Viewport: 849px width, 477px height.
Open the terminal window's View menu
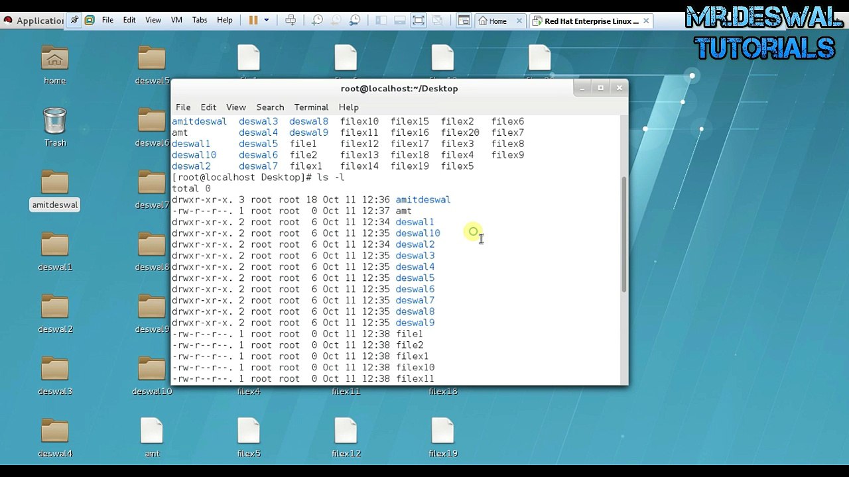[x=236, y=107]
